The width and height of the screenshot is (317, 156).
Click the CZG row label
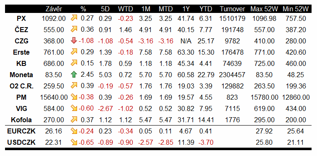pos(21,41)
